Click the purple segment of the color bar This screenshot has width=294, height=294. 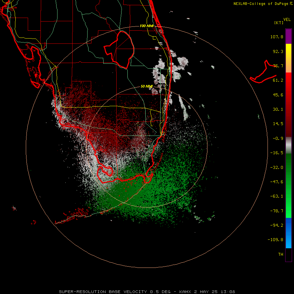[x=288, y=36]
